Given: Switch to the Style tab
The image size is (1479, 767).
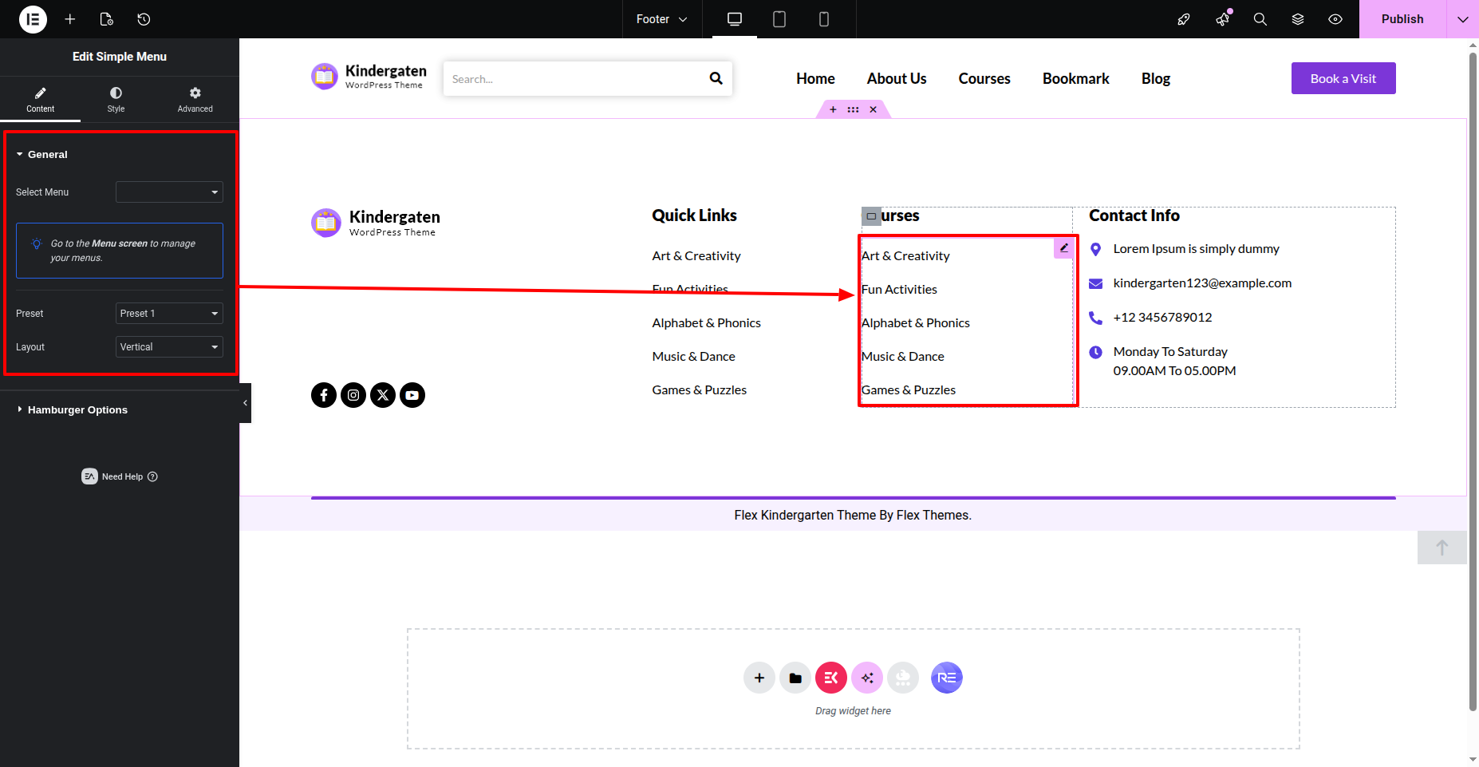Looking at the screenshot, I should [116, 99].
